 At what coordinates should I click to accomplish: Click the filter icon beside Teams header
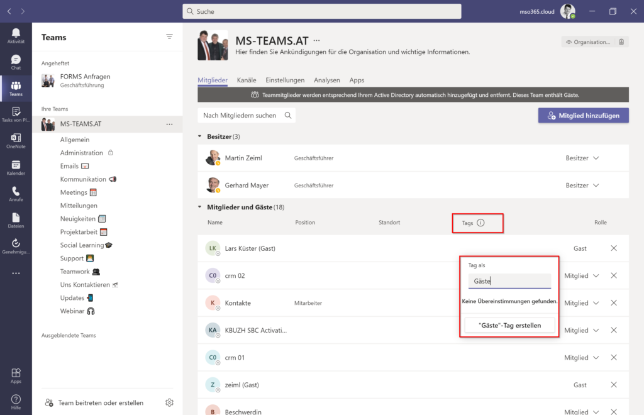(x=169, y=36)
